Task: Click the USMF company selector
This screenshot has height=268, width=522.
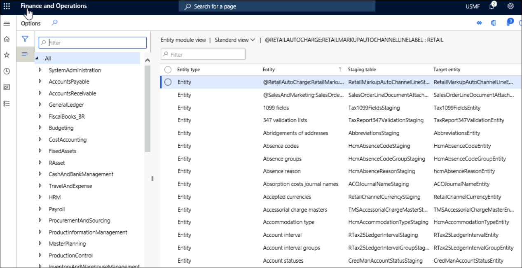Action: tap(472, 6)
